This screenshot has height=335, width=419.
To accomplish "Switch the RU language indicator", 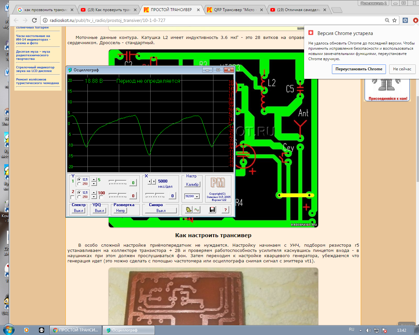I will (352, 330).
